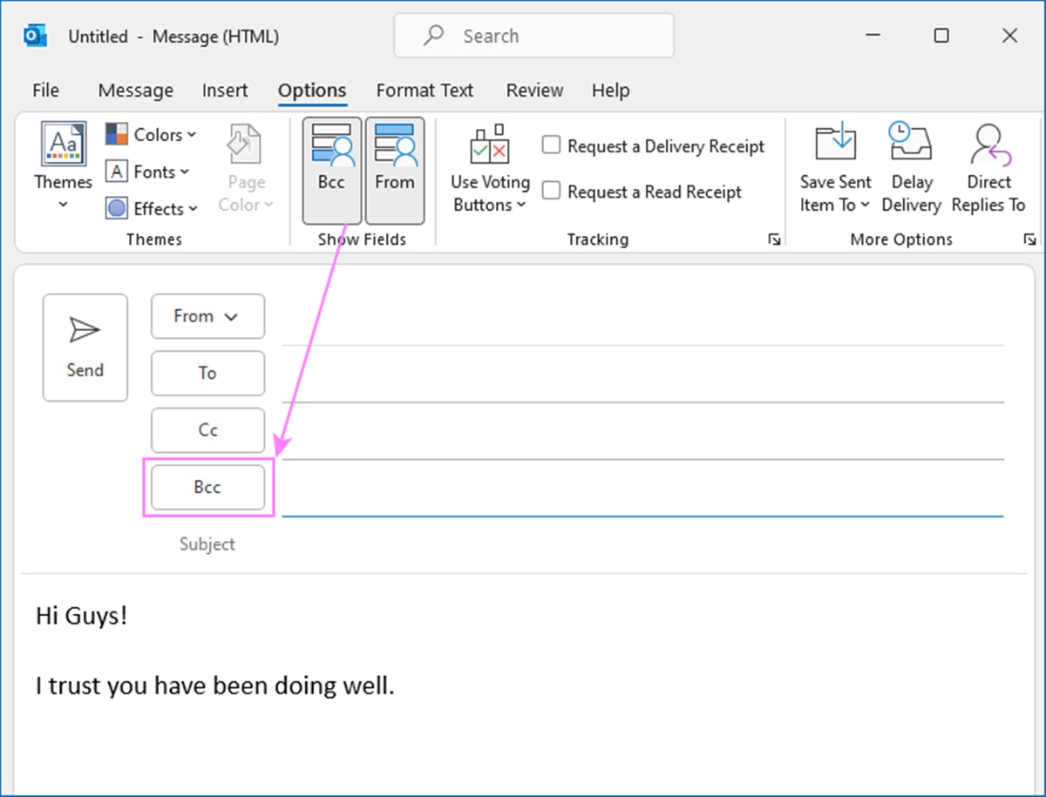Click the Save Sent Item To icon
The width and height of the screenshot is (1046, 797).
coord(835,145)
